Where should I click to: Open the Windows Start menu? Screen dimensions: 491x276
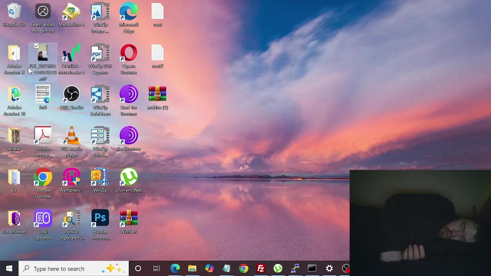pos(9,269)
